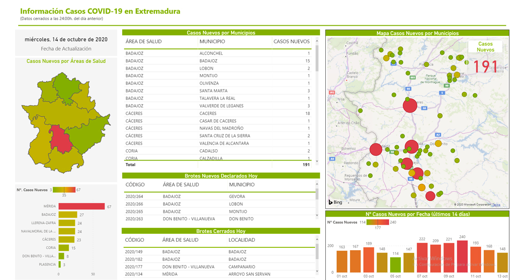Image resolution: width=518 pixels, height=280 pixels.
Task: Select the BADAJOZ bar showing 27
Action: pos(68,215)
